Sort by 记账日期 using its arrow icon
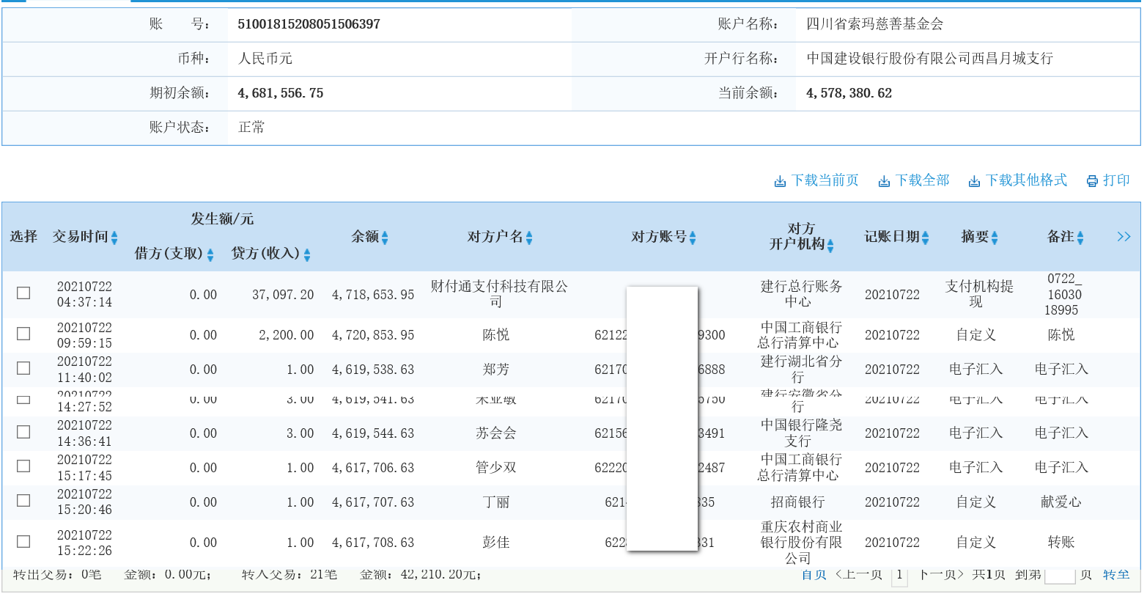Viewport: 1147px width, 602px height. pyautogui.click(x=926, y=237)
